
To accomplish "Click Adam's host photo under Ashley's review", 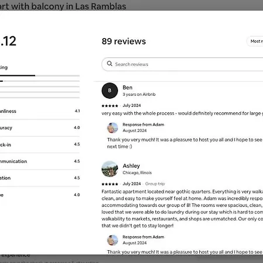I will (x=113, y=240).
